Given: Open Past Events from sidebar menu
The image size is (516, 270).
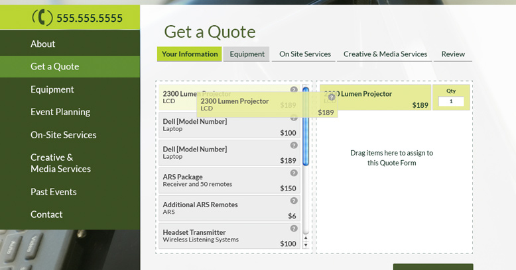Looking at the screenshot, I should (x=53, y=192).
